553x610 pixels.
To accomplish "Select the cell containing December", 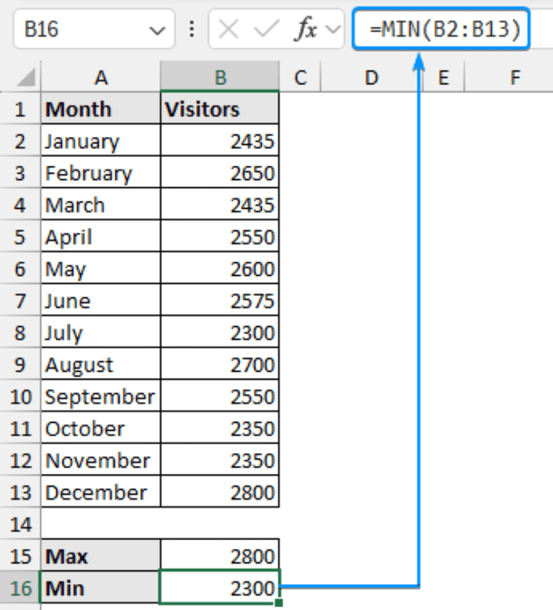I will click(x=101, y=493).
